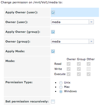The image size is (100, 105).
Task: Enable Other Write permission checkbox
Action: tap(88, 69)
